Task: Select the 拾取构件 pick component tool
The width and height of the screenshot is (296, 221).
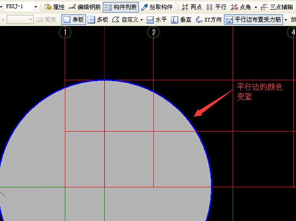Action: click(157, 7)
